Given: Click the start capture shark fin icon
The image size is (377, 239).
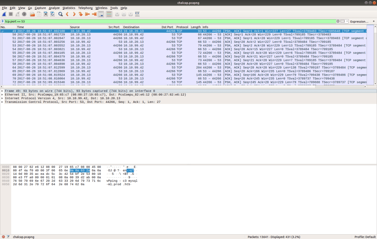Looking at the screenshot, I should (x=4, y=14).
